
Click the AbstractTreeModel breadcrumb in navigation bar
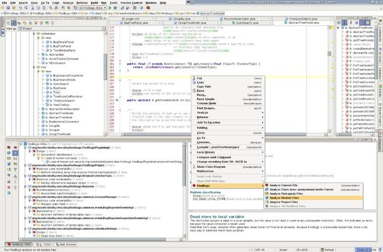click(x=210, y=13)
